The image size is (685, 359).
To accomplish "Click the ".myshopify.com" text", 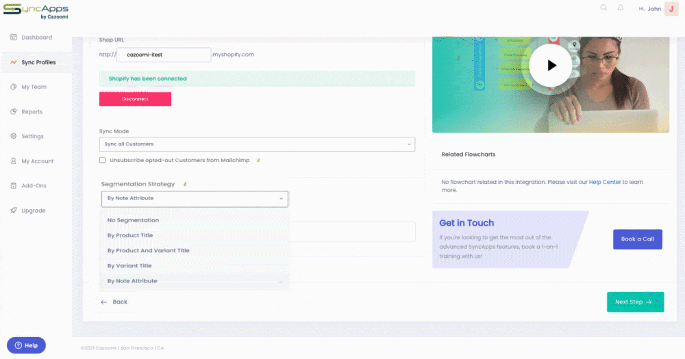I will click(233, 55).
